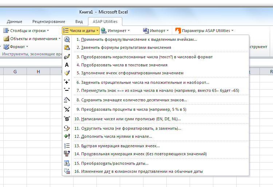Click the Формат grid icon
Viewport: 273px width, 187px height.
click(6, 47)
